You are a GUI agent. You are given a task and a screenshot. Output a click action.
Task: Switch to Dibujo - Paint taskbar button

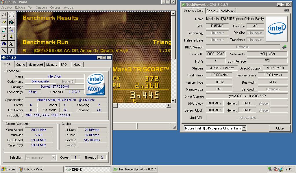tap(40, 169)
